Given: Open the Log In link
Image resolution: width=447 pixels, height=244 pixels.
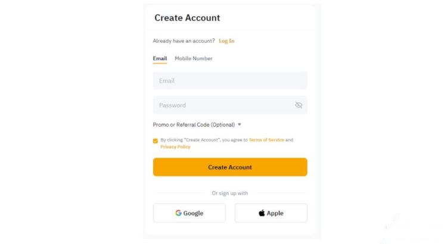Looking at the screenshot, I should [226, 41].
